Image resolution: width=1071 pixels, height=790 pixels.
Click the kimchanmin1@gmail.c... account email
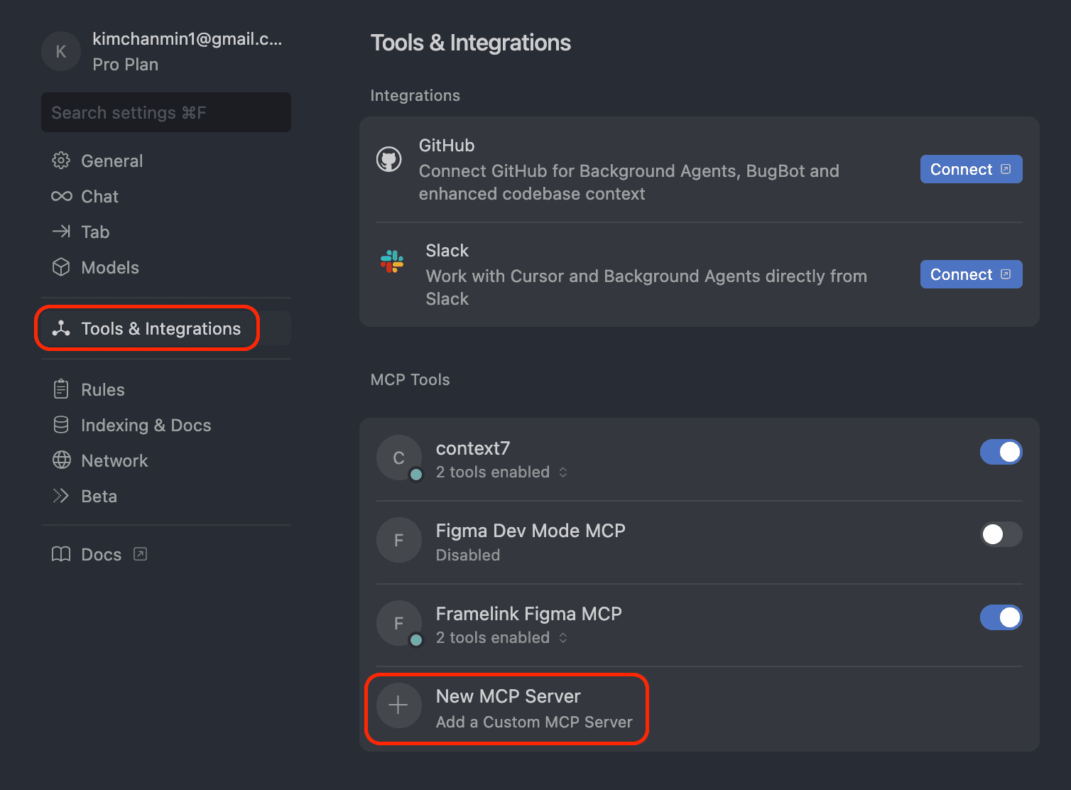(x=187, y=39)
